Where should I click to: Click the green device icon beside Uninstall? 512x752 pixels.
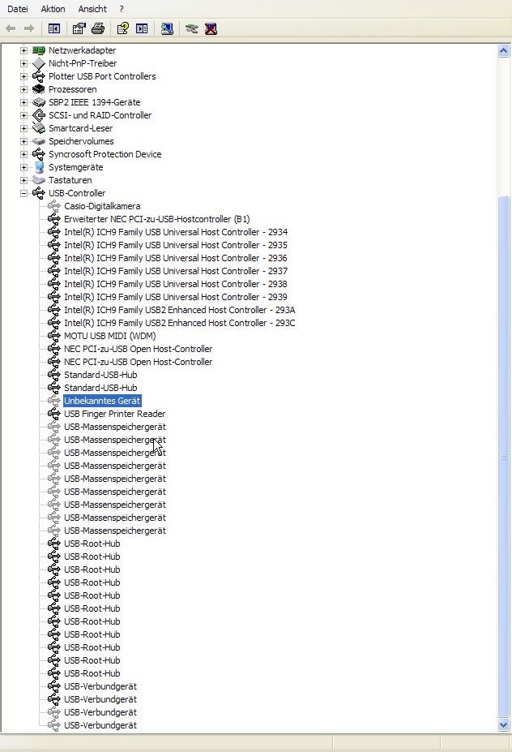[x=191, y=28]
